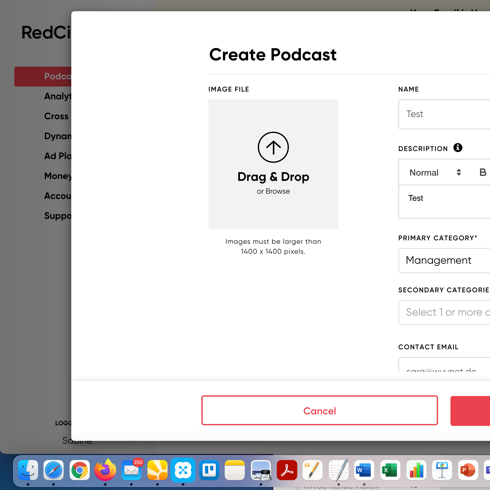Click the Description info icon
The height and width of the screenshot is (490, 490).
(x=458, y=148)
